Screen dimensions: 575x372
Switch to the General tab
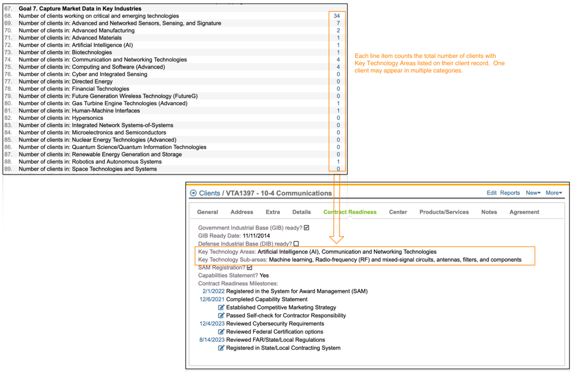pos(208,212)
